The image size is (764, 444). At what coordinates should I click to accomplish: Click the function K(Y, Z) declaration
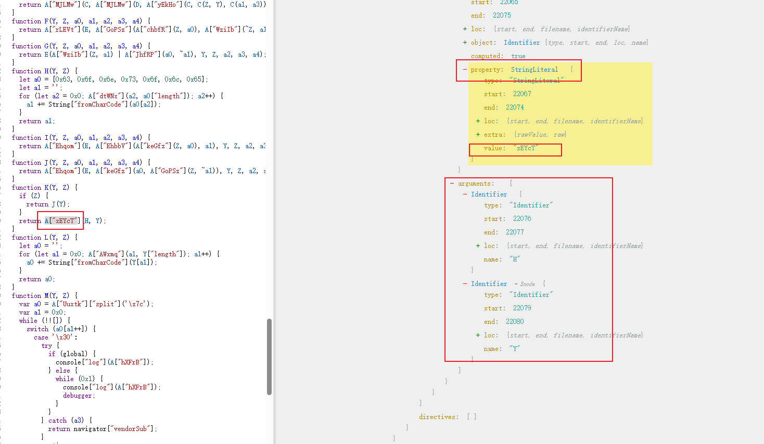pyautogui.click(x=45, y=188)
